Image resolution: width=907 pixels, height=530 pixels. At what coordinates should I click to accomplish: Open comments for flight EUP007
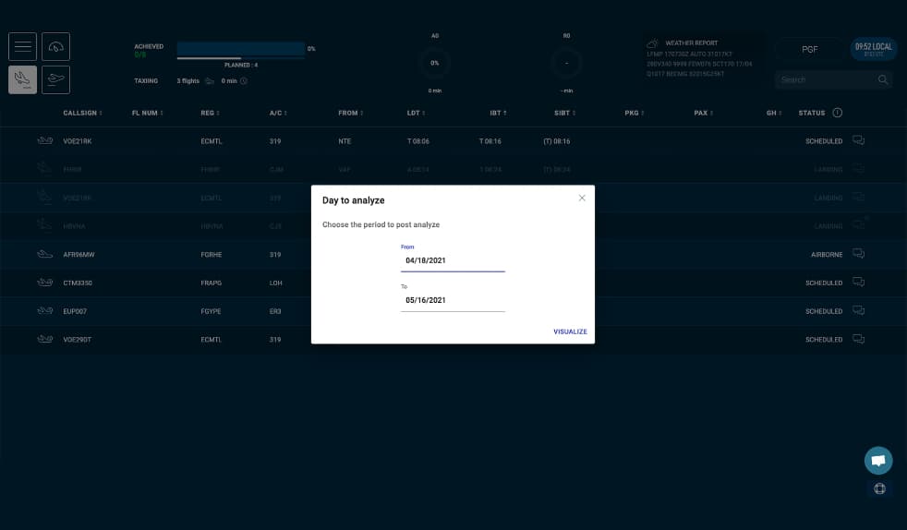[858, 310]
